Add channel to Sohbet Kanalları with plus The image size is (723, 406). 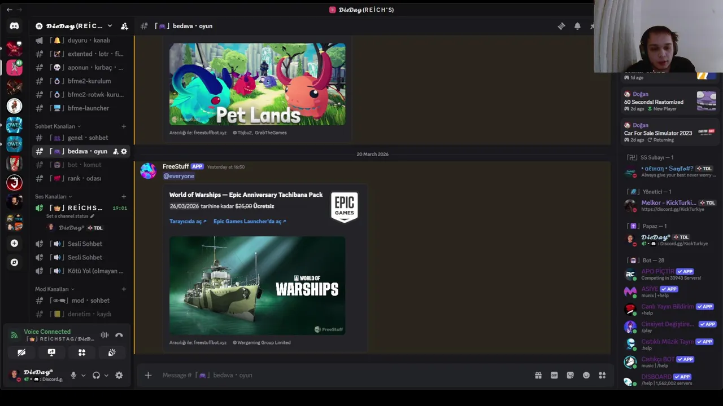(124, 126)
